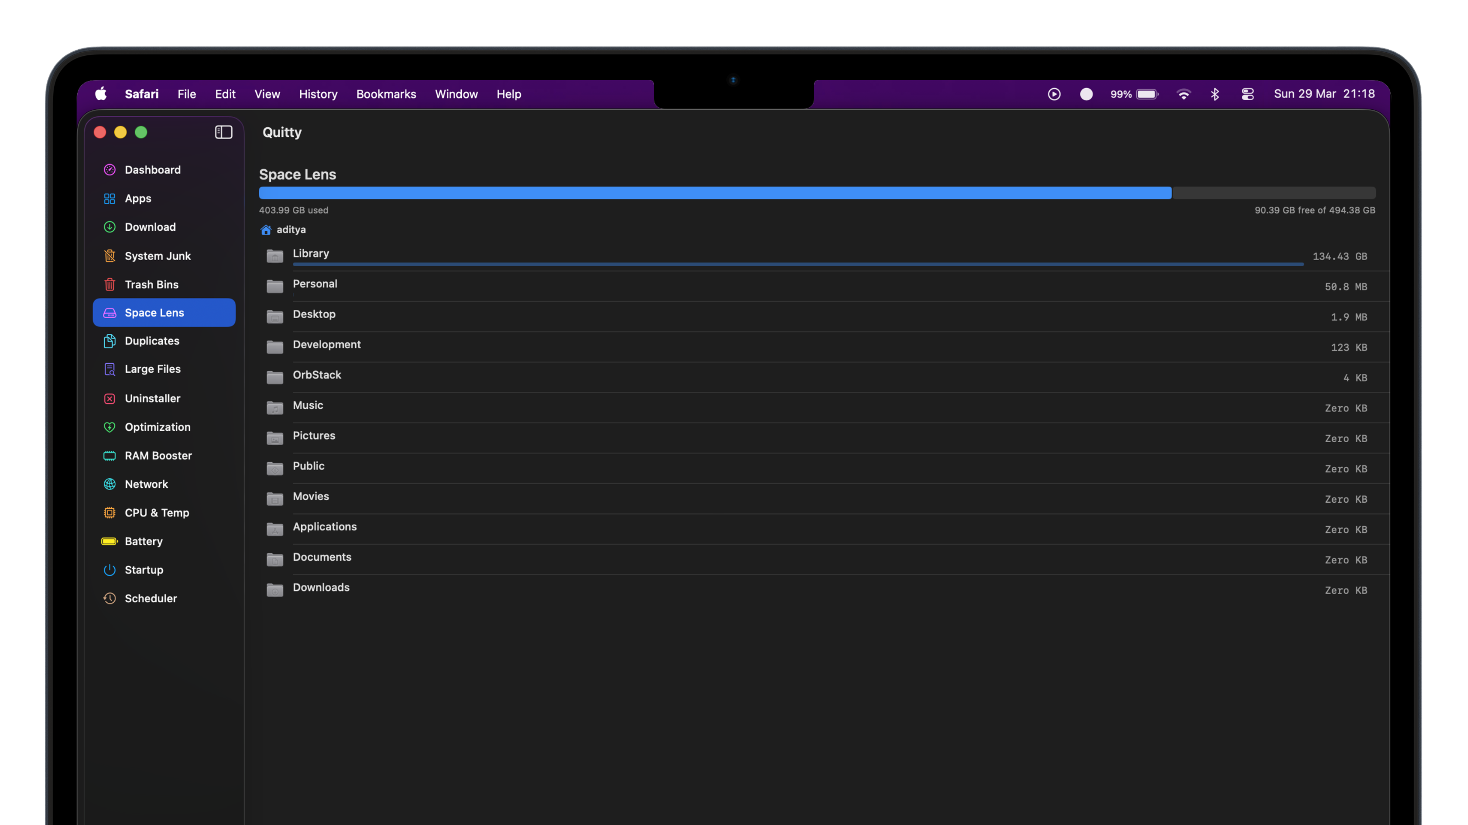This screenshot has width=1468, height=825.
Task: Open the Downloads folder entry
Action: [321, 587]
